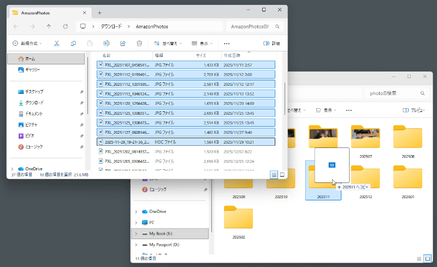The height and width of the screenshot is (267, 437).
Task: Open the 新規作成 dropdown
Action: (27, 43)
